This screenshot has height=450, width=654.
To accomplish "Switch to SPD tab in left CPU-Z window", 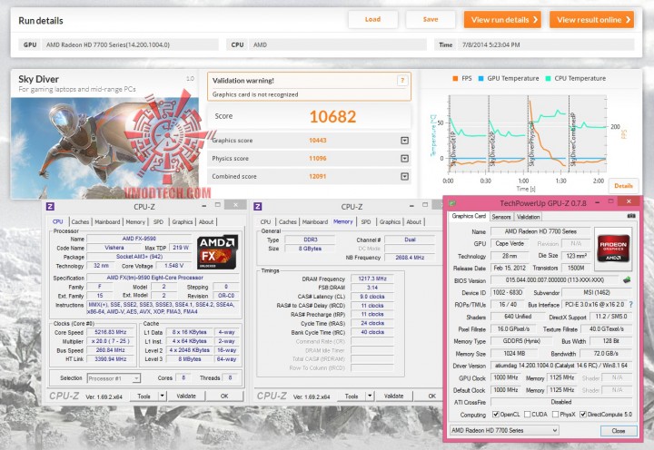I will click(x=158, y=221).
